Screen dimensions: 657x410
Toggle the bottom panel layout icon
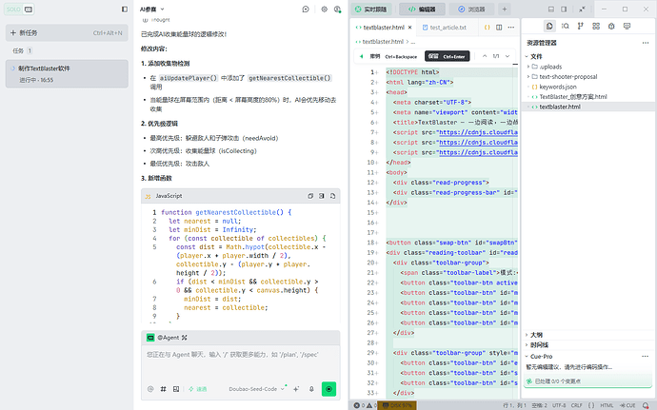[x=551, y=10]
